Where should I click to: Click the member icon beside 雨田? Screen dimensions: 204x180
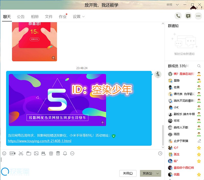coord(199,134)
